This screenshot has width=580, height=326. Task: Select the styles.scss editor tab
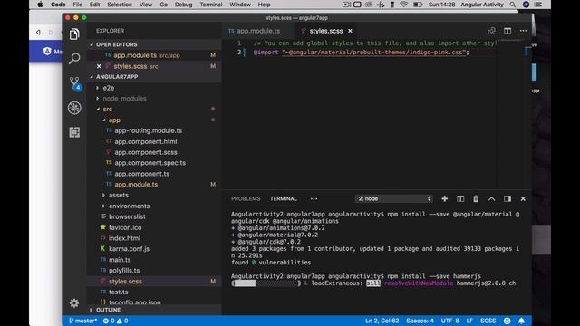[x=326, y=31]
